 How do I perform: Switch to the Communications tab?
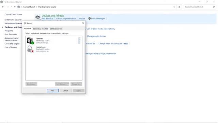56,29
